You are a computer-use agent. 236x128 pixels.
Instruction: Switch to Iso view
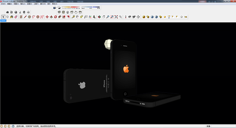(x=59, y=12)
